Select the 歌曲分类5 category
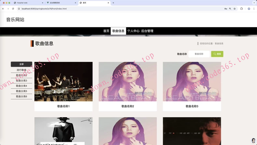Image resolution: width=257 pixels, height=145 pixels. 21,91
